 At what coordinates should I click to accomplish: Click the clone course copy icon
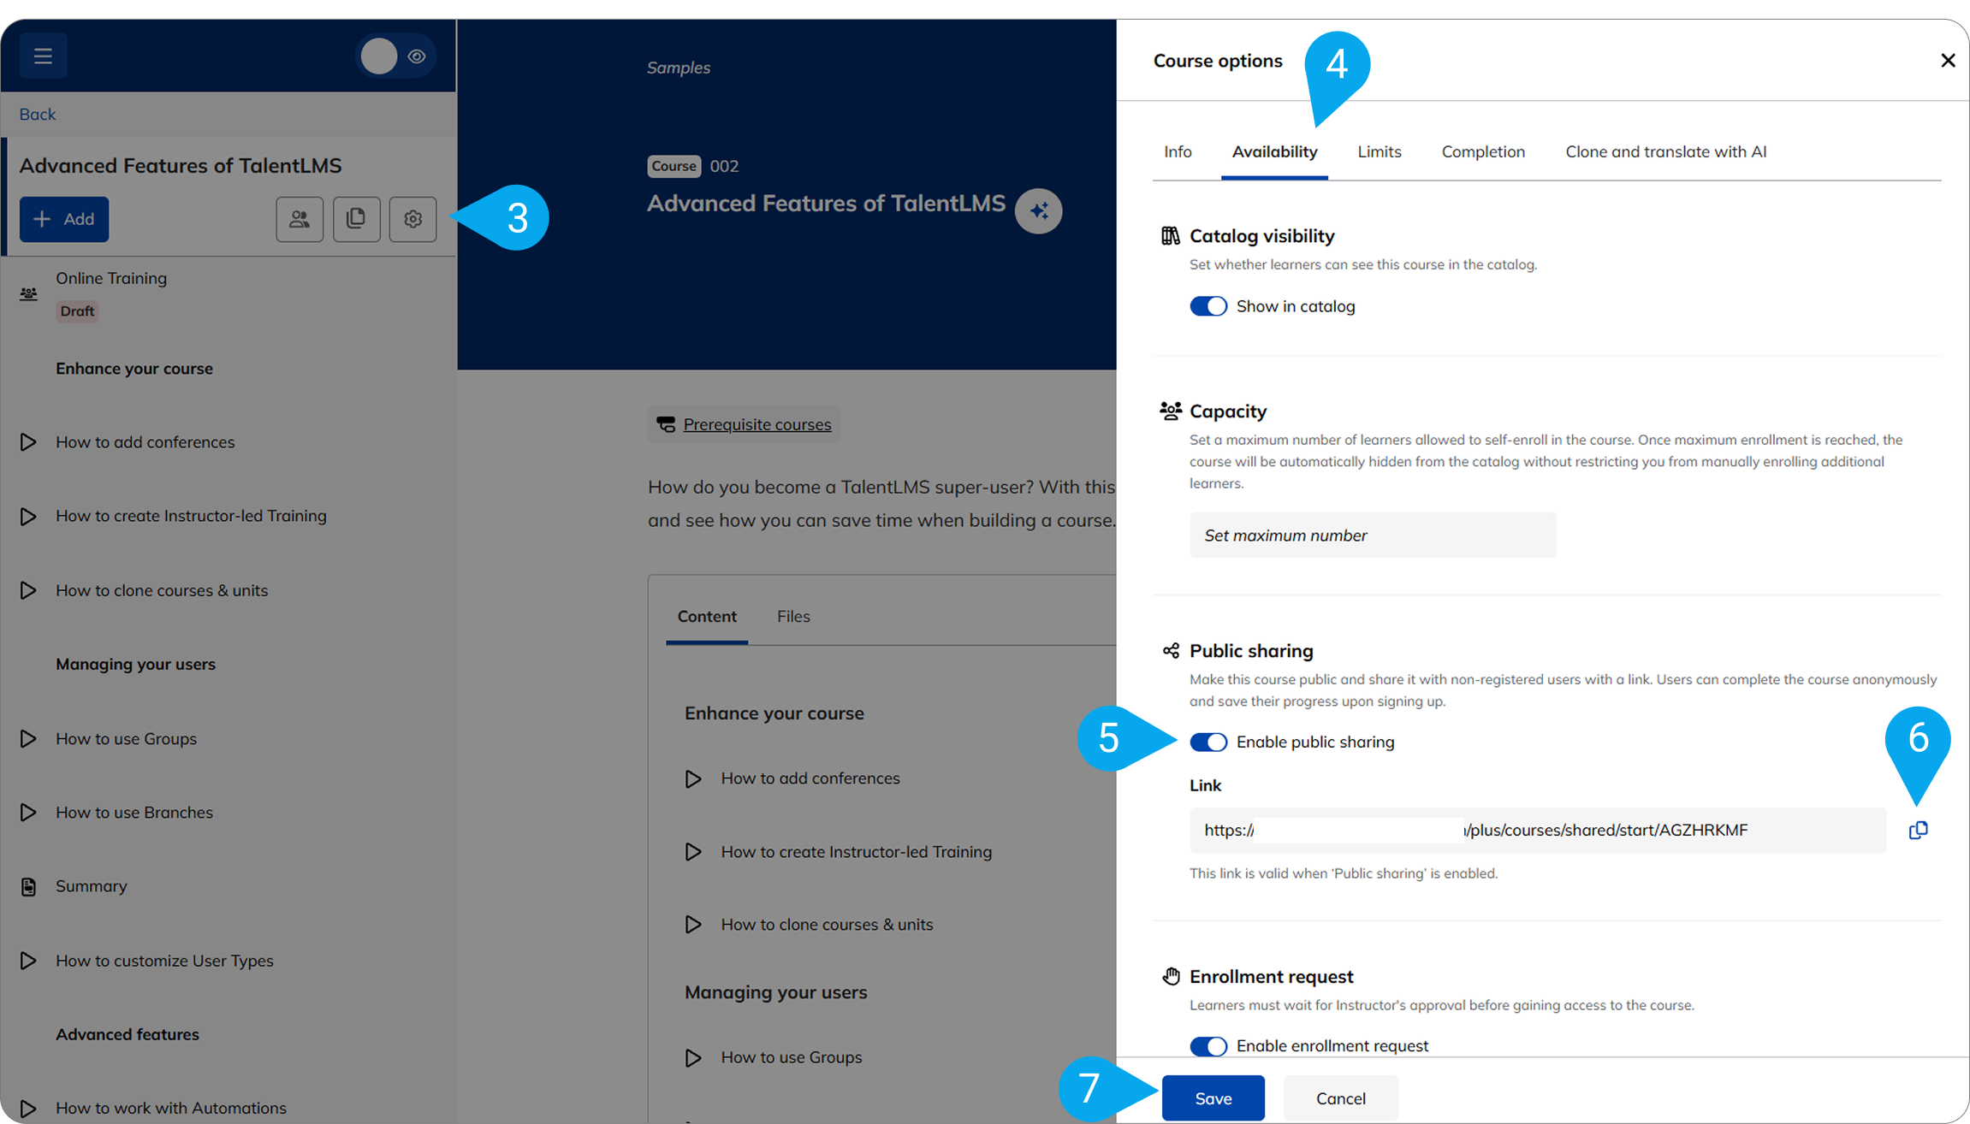pyautogui.click(x=356, y=219)
